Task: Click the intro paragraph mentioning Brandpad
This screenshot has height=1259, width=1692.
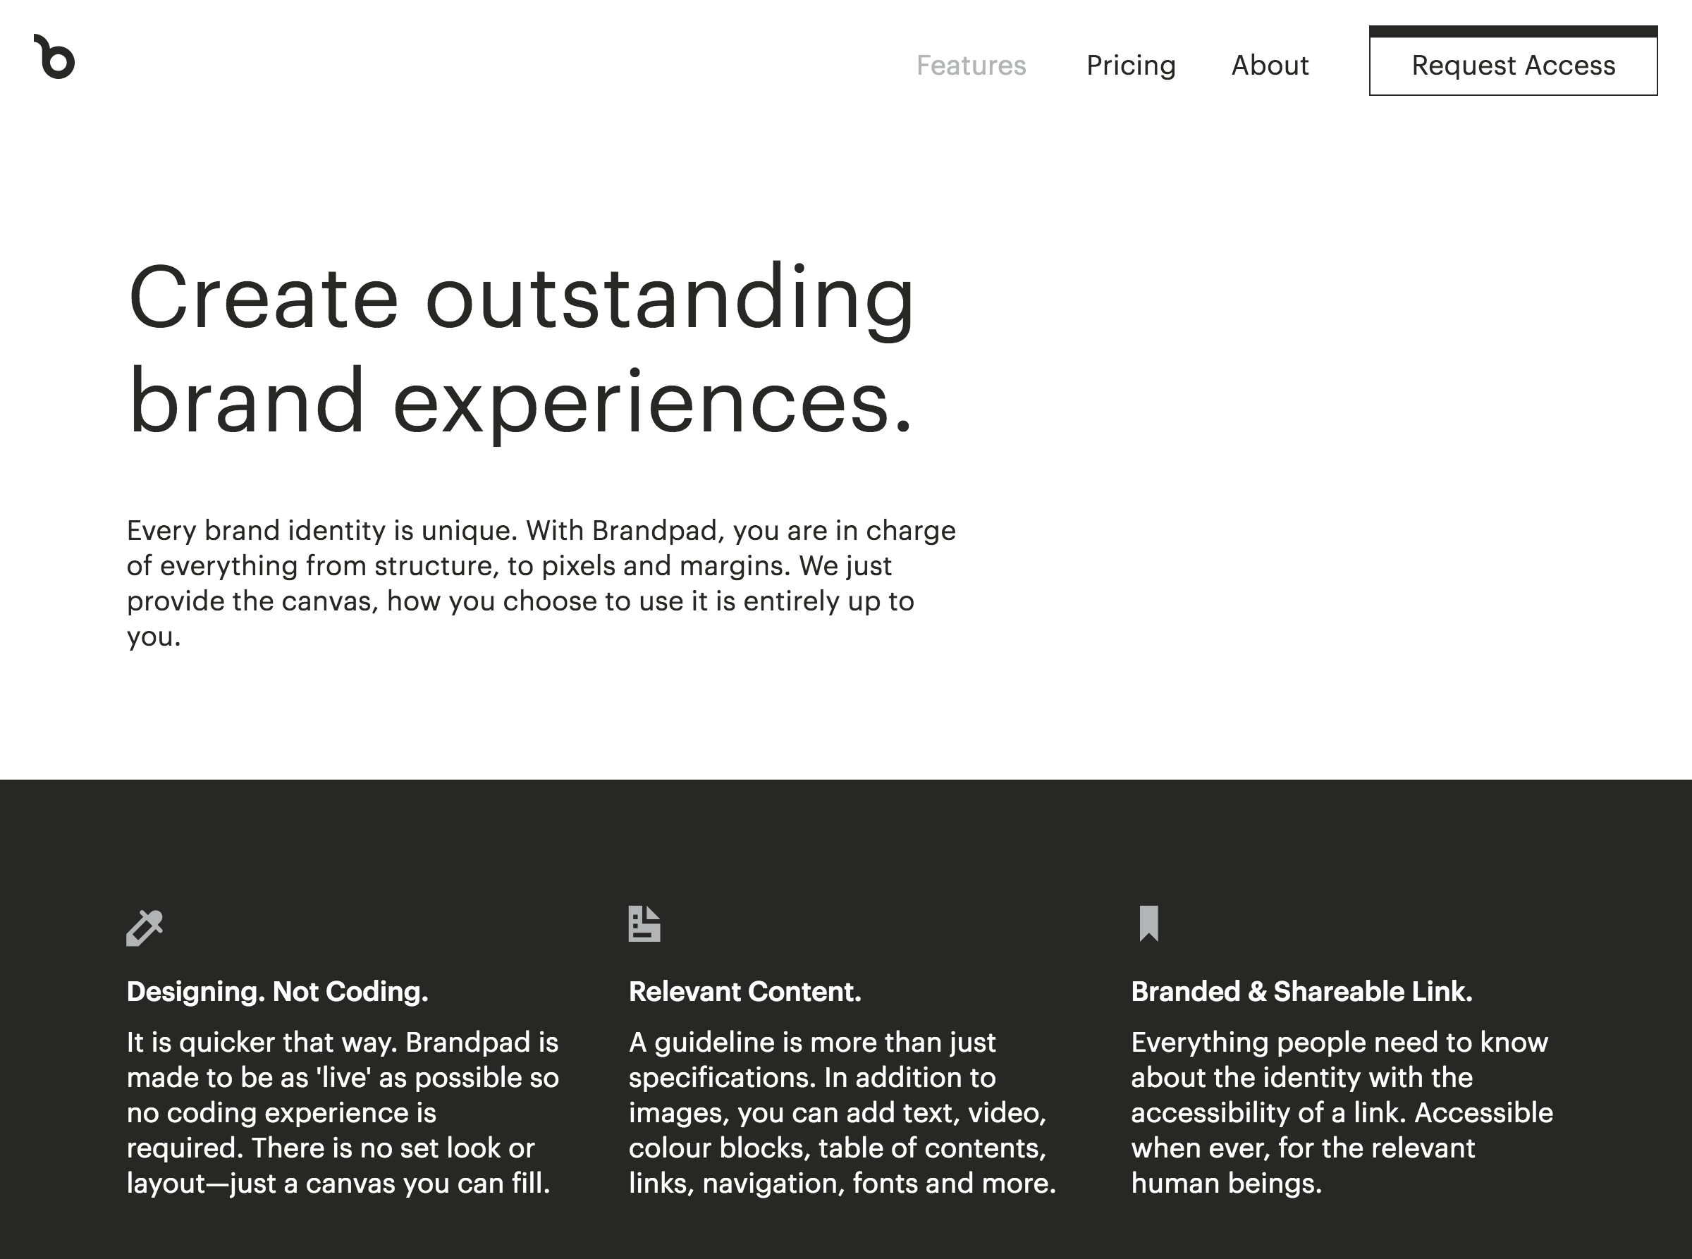Action: point(541,583)
